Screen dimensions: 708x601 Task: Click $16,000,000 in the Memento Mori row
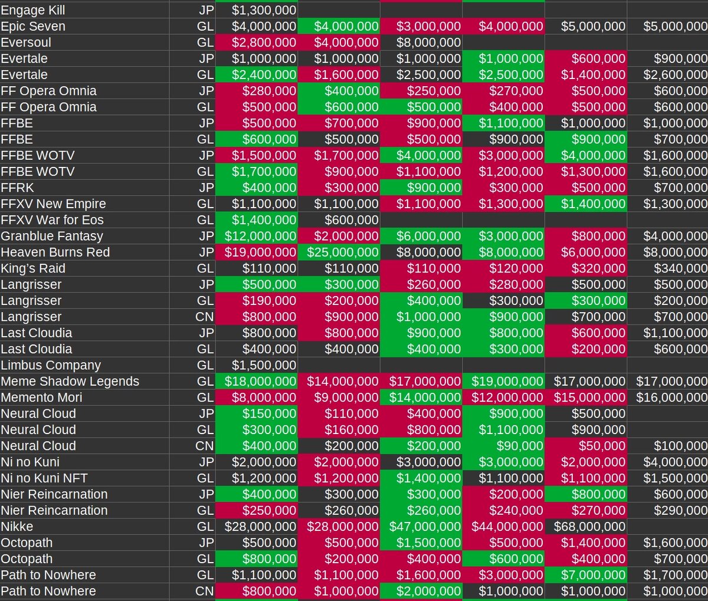pyautogui.click(x=668, y=397)
